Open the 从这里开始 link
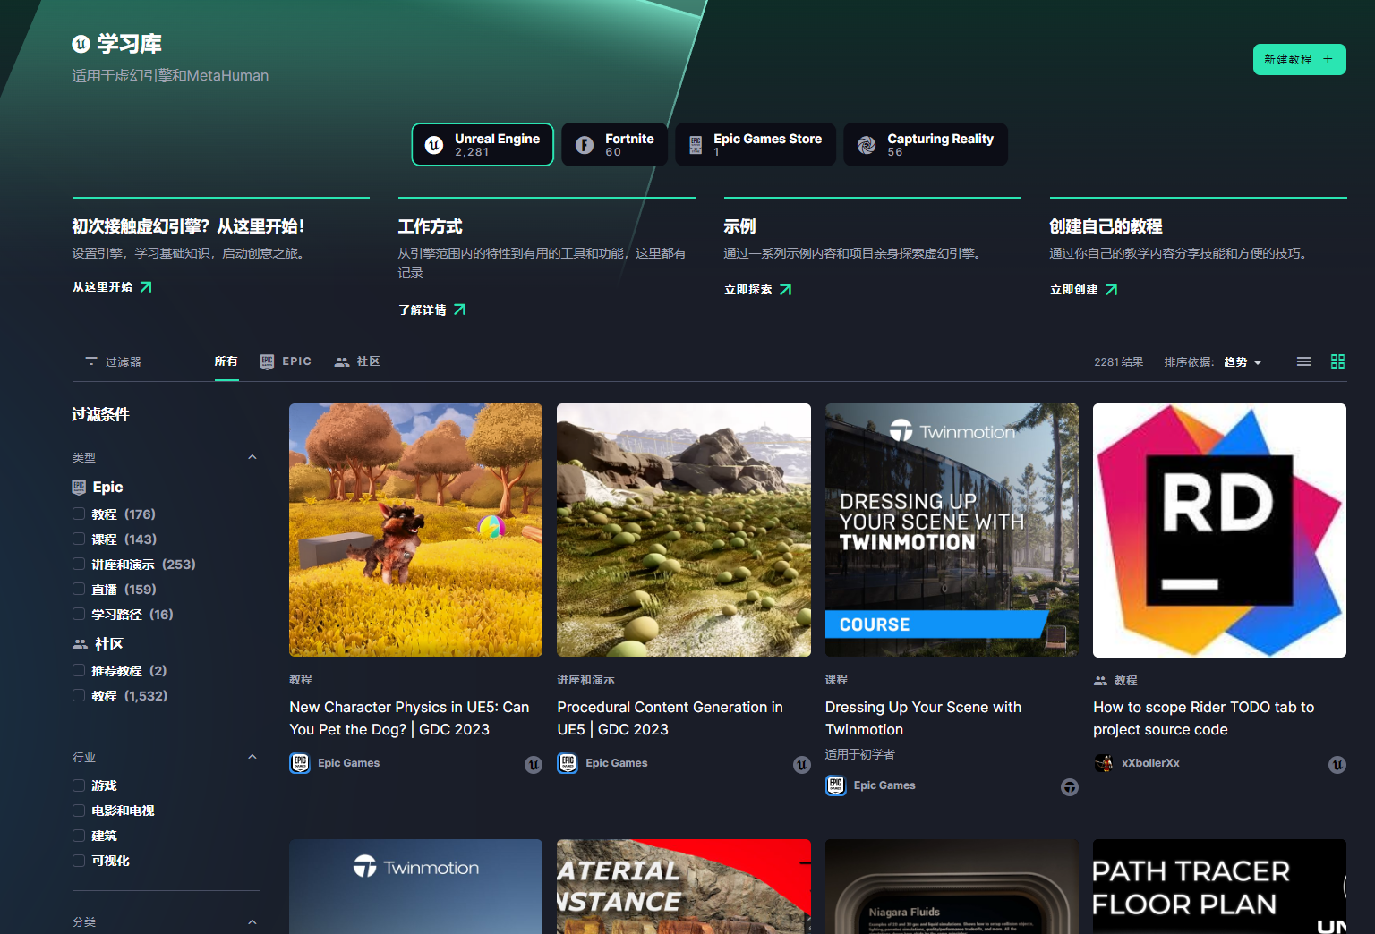 (x=112, y=287)
